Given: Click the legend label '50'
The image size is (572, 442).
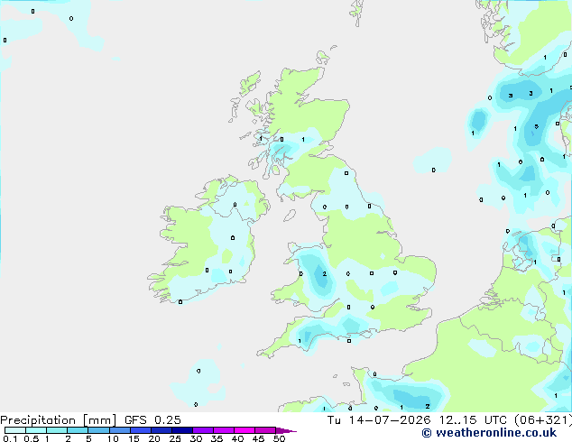Looking at the screenshot, I should point(279,438).
